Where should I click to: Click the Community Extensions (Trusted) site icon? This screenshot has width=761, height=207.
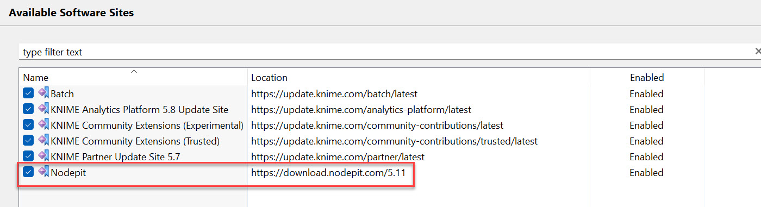[43, 141]
